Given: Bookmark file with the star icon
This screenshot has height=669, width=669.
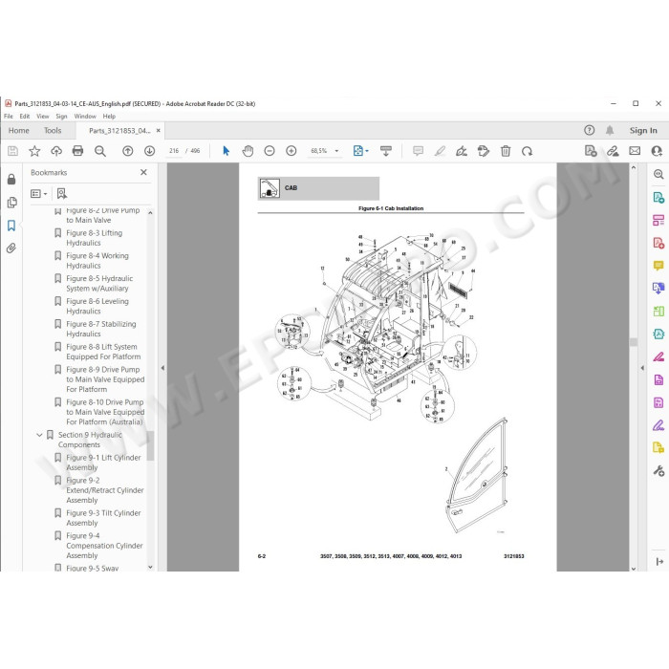Looking at the screenshot, I should [x=34, y=151].
